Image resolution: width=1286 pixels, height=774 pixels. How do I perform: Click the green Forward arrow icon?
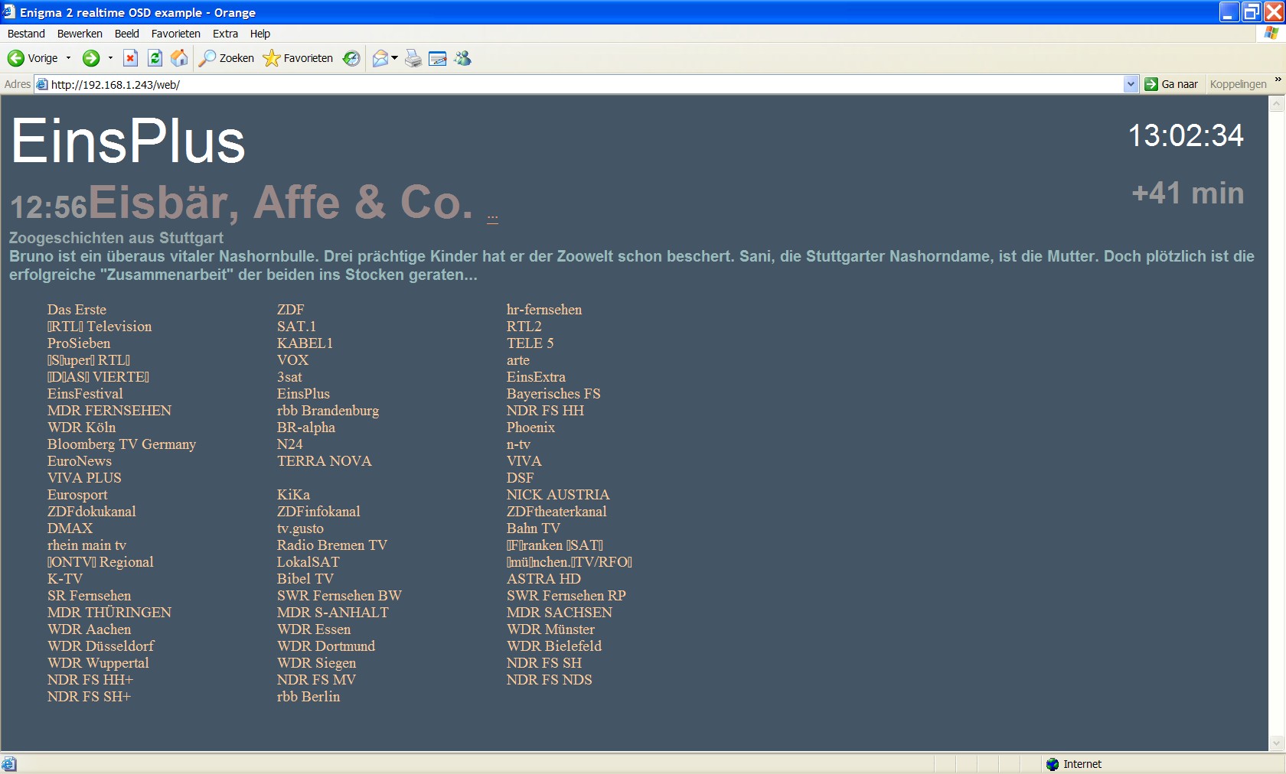point(91,58)
